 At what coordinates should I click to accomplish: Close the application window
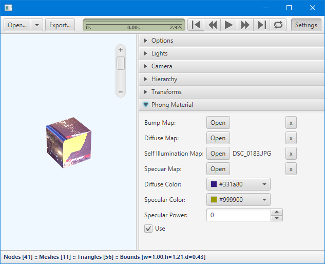pyautogui.click(x=313, y=8)
